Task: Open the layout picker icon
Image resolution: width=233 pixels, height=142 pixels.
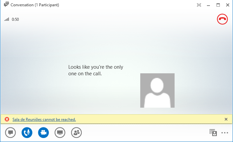Action: pos(213,132)
